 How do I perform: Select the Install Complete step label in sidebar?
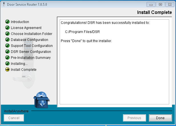24,70
